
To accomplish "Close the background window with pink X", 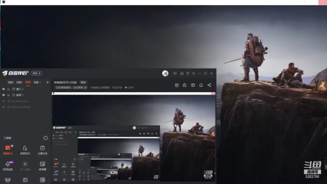I will 323,2.
